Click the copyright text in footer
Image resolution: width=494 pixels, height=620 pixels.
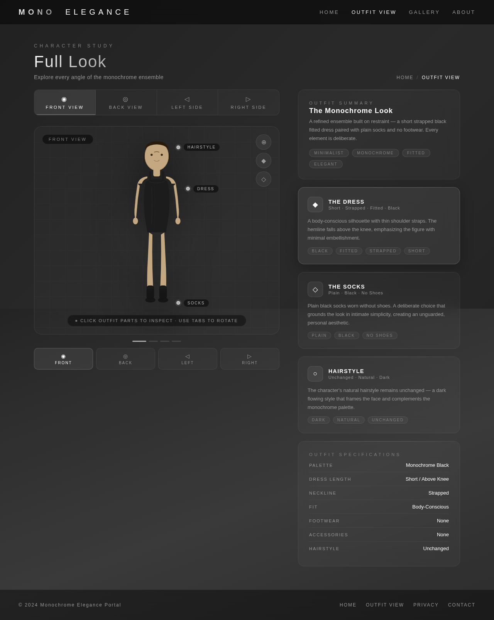pos(70,605)
